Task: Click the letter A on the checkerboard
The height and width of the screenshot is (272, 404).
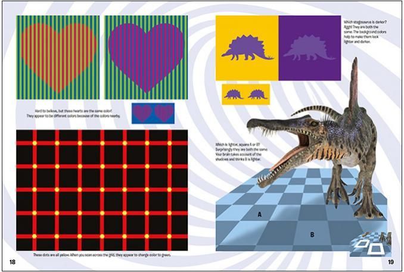Action: 260,214
